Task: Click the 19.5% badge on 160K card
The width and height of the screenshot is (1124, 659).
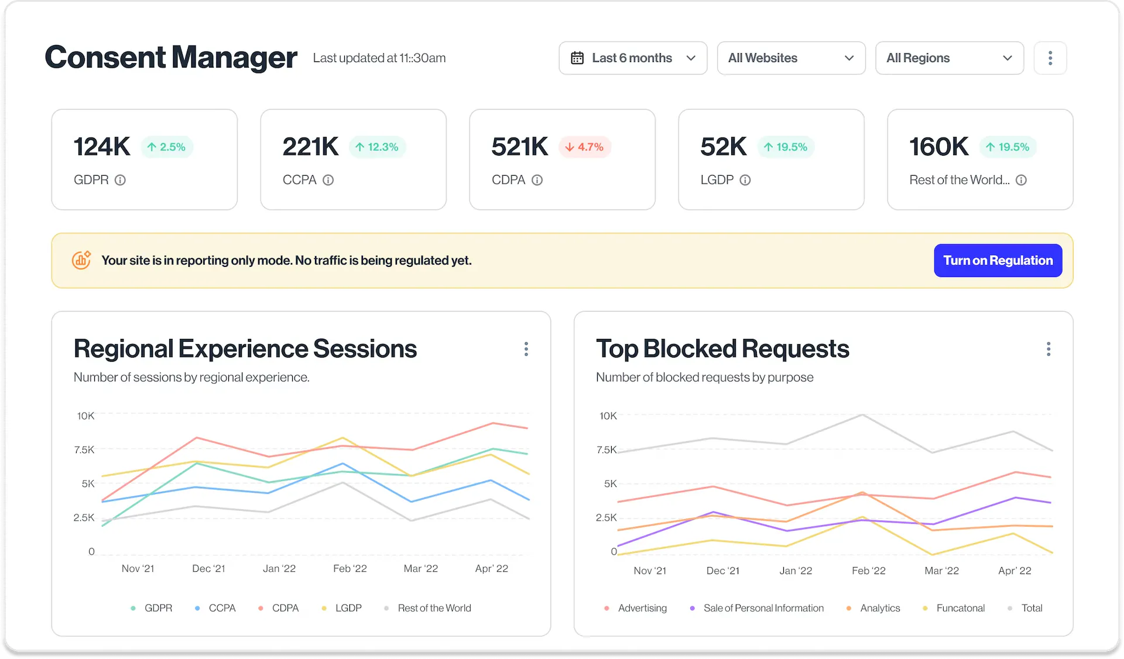Action: 1008,147
